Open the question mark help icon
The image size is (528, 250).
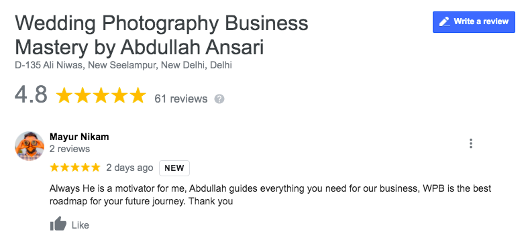coord(219,99)
